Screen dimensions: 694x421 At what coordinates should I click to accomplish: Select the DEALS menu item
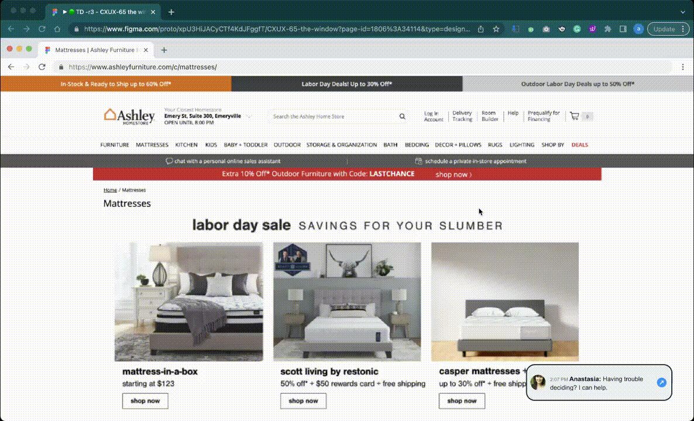coord(580,144)
